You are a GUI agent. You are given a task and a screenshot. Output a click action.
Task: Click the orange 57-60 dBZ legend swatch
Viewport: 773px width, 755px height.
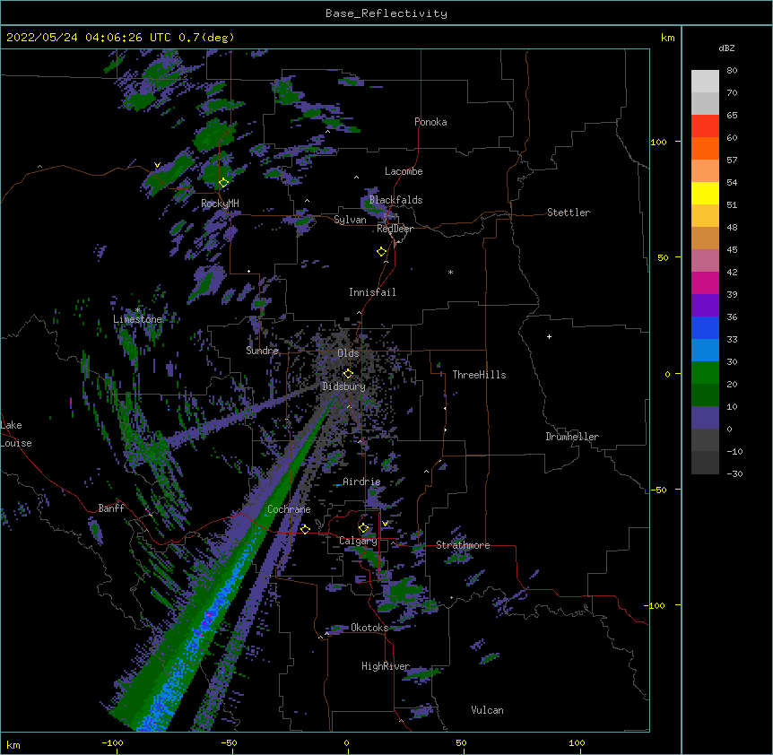point(705,148)
